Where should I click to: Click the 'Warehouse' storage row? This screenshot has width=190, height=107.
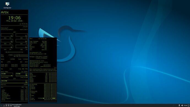(43, 76)
